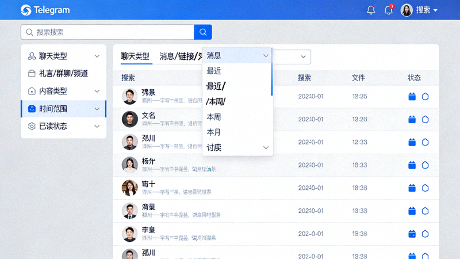460x259 pixels.
Task: Open the first notification bell
Action: tap(371, 10)
